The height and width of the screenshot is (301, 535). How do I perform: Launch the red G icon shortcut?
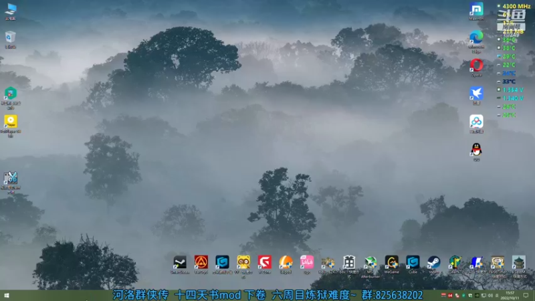point(265,264)
